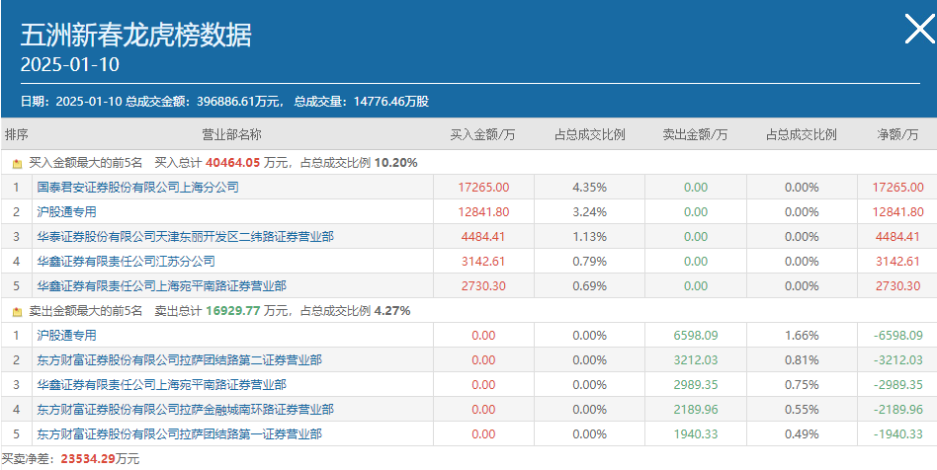Click the date 2025-01-10 under the title
Screen dimensions: 937x470
[70, 64]
